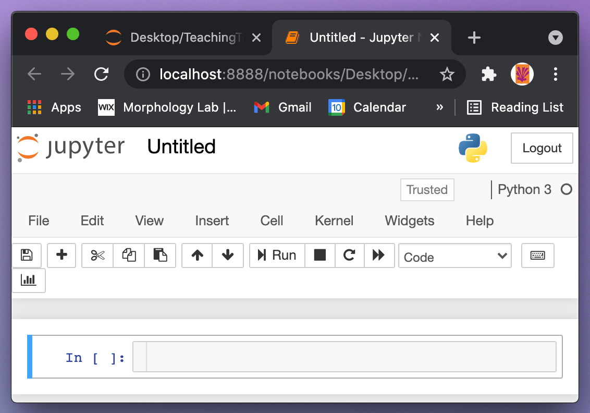Restart kernel and run all cells

click(x=380, y=256)
